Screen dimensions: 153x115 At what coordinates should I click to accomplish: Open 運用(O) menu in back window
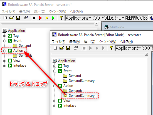[40, 12]
